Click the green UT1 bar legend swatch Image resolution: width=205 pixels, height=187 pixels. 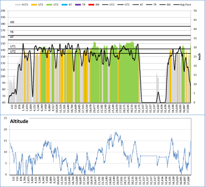[x=49, y=5]
